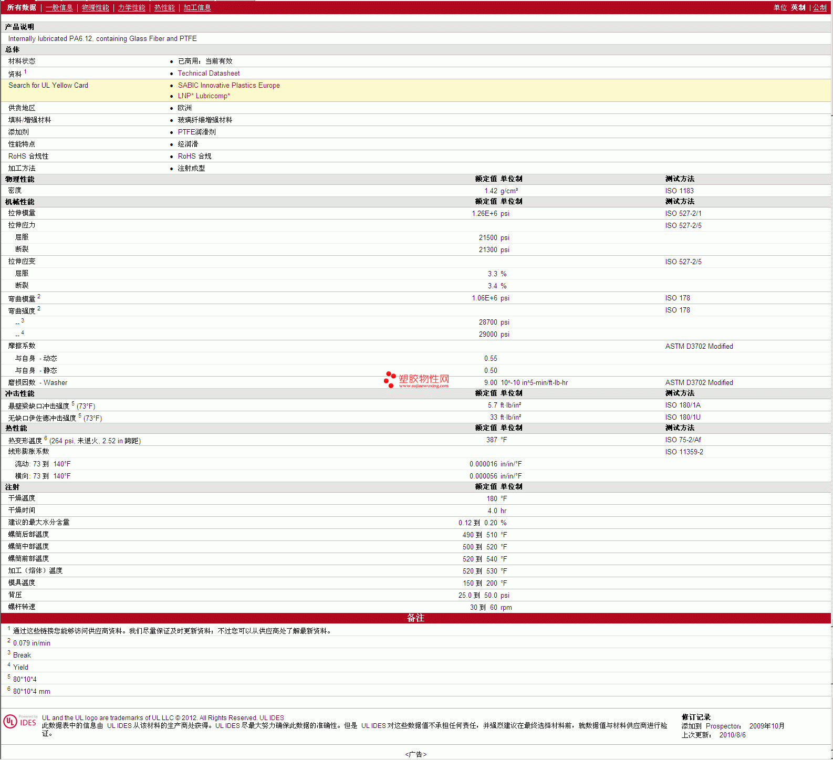
Task: Click the 玻璃纤维增强材料 filler entry
Action: tap(205, 120)
